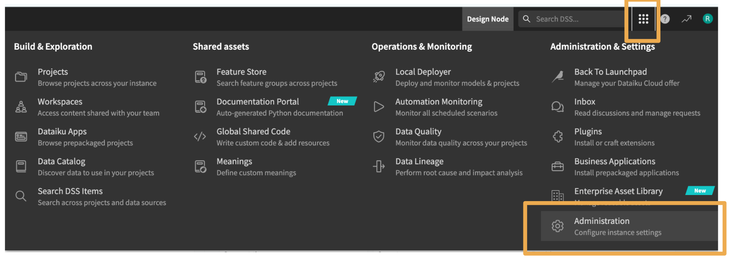Click the Plugins puzzle piece icon
Image resolution: width=732 pixels, height=263 pixels.
pyautogui.click(x=558, y=136)
